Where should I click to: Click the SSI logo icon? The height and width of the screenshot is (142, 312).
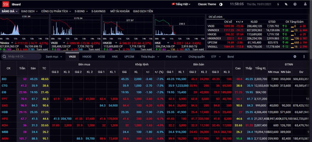[x=6, y=4]
